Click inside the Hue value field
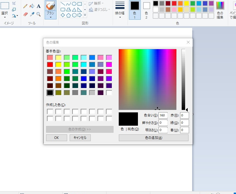This screenshot has height=194, width=236. [162, 115]
